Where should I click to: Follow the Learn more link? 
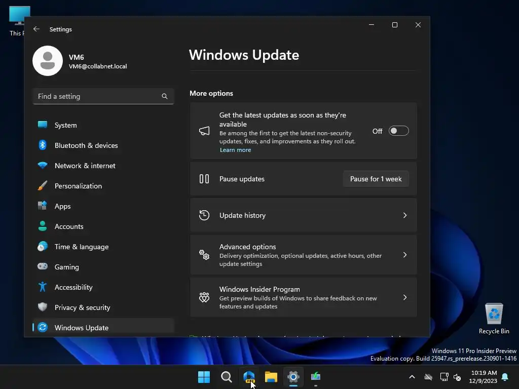coord(235,150)
